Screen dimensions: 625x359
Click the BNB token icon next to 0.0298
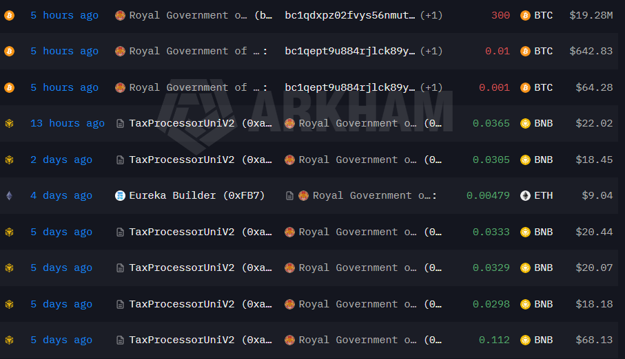tap(525, 305)
